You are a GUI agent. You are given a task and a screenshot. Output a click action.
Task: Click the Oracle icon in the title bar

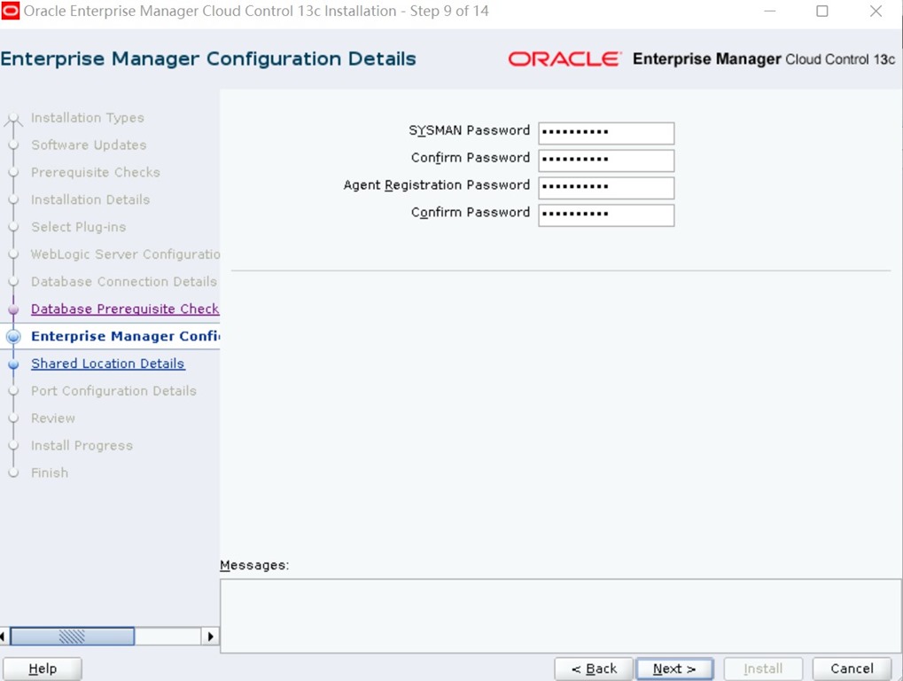[11, 11]
